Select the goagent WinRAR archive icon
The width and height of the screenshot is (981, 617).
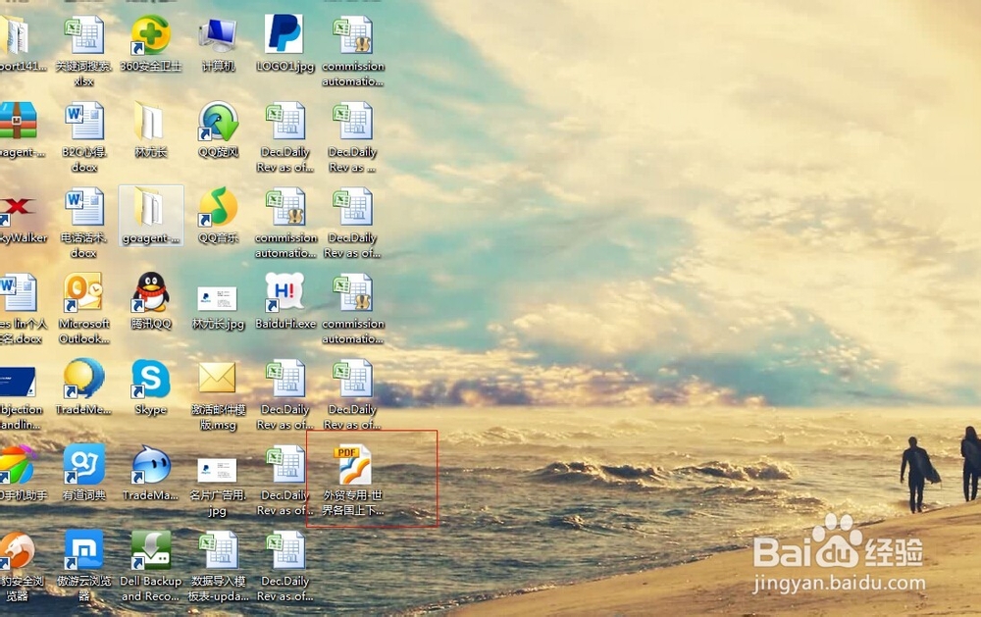point(18,121)
